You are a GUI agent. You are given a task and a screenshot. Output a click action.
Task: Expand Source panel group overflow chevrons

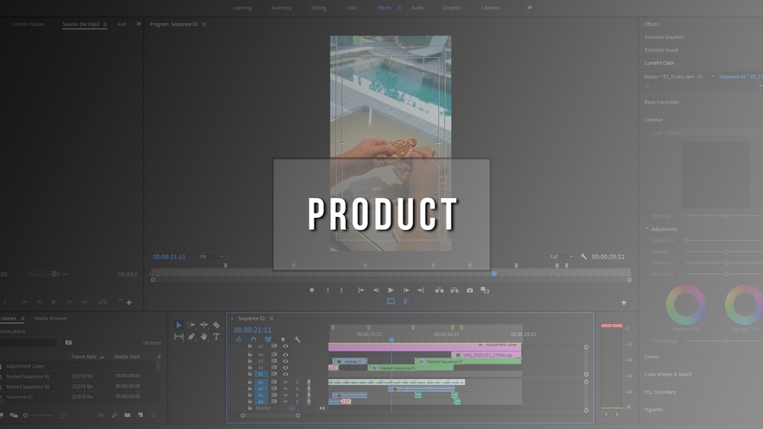[139, 24]
